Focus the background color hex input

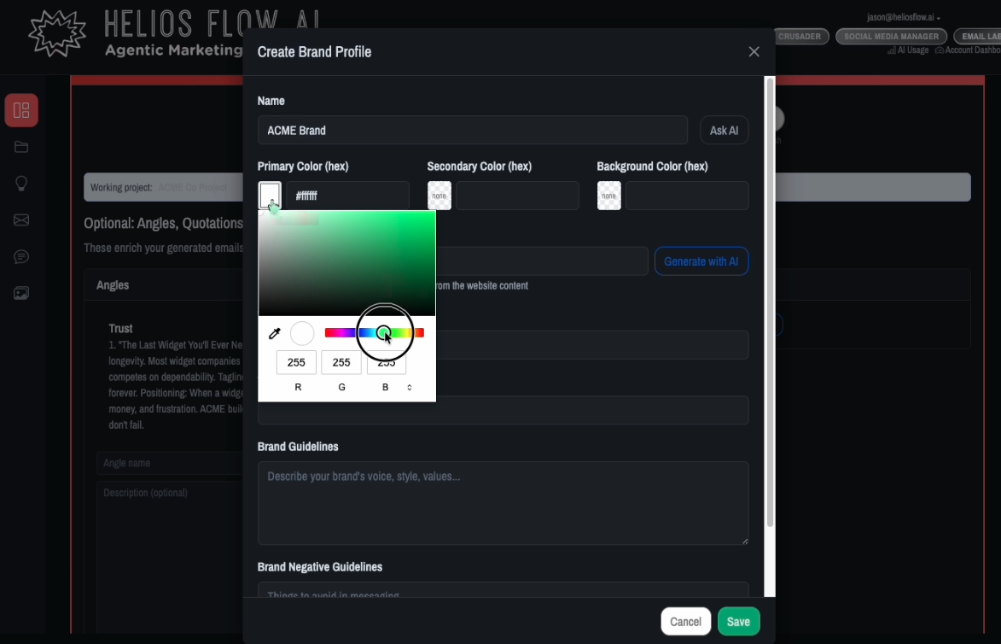click(687, 196)
